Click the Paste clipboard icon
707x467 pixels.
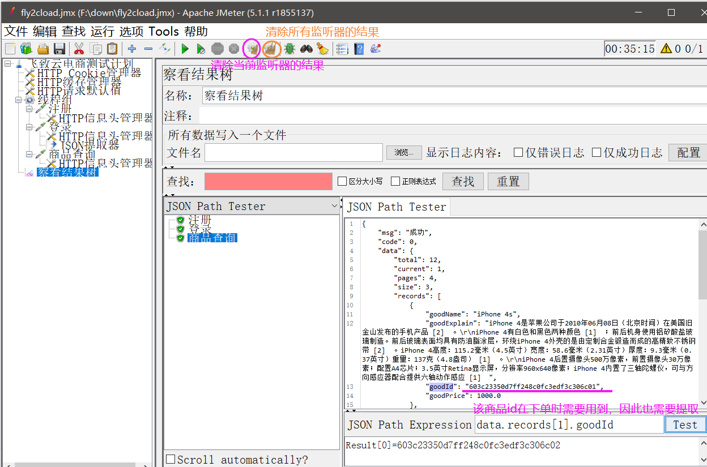coord(113,49)
